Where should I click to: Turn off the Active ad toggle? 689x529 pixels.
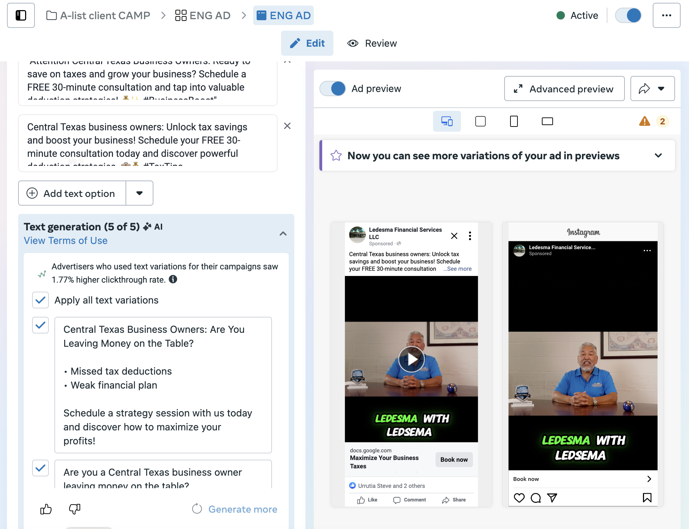point(628,15)
